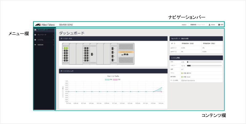Click the raised teal data point at chart end
This screenshot has height=124, width=246.
[161, 88]
